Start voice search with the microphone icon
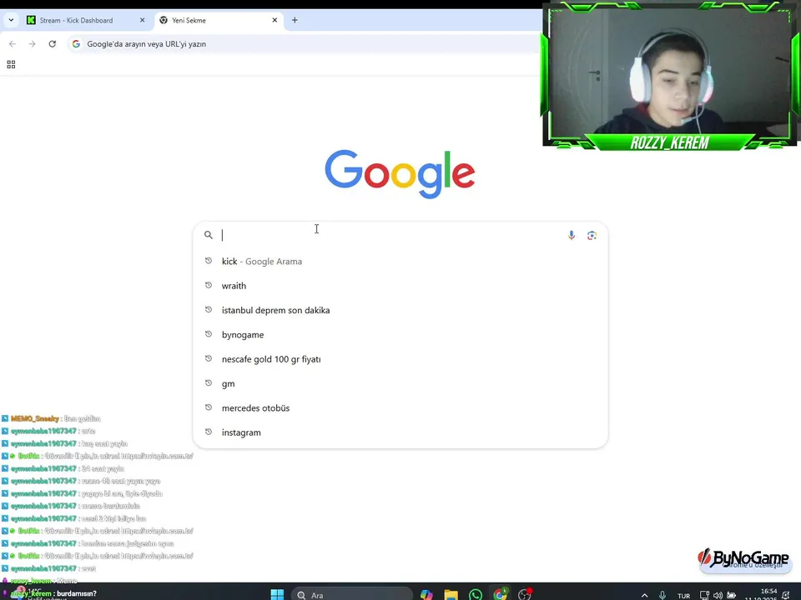801x600 pixels. click(x=571, y=235)
